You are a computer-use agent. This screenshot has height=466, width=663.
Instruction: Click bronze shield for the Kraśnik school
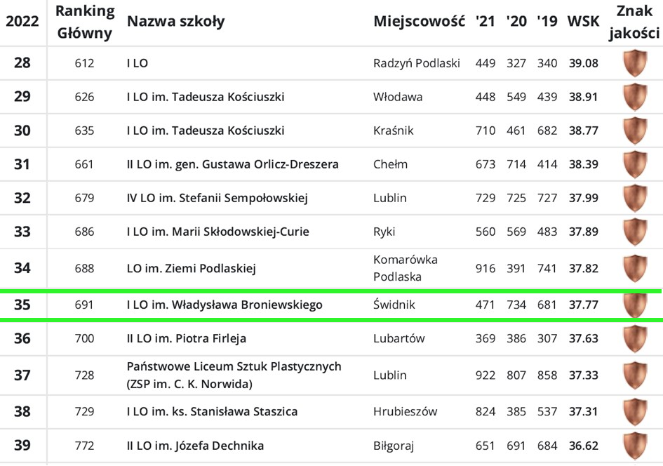[635, 131]
